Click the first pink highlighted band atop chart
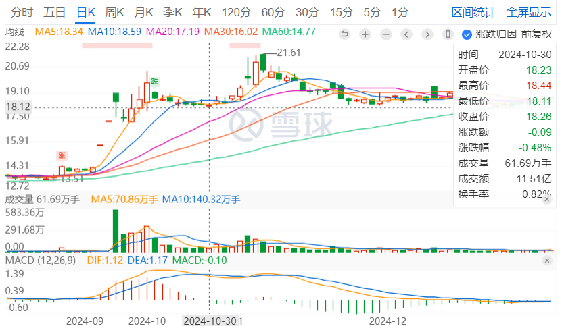This screenshot has width=562, height=326. point(117,45)
